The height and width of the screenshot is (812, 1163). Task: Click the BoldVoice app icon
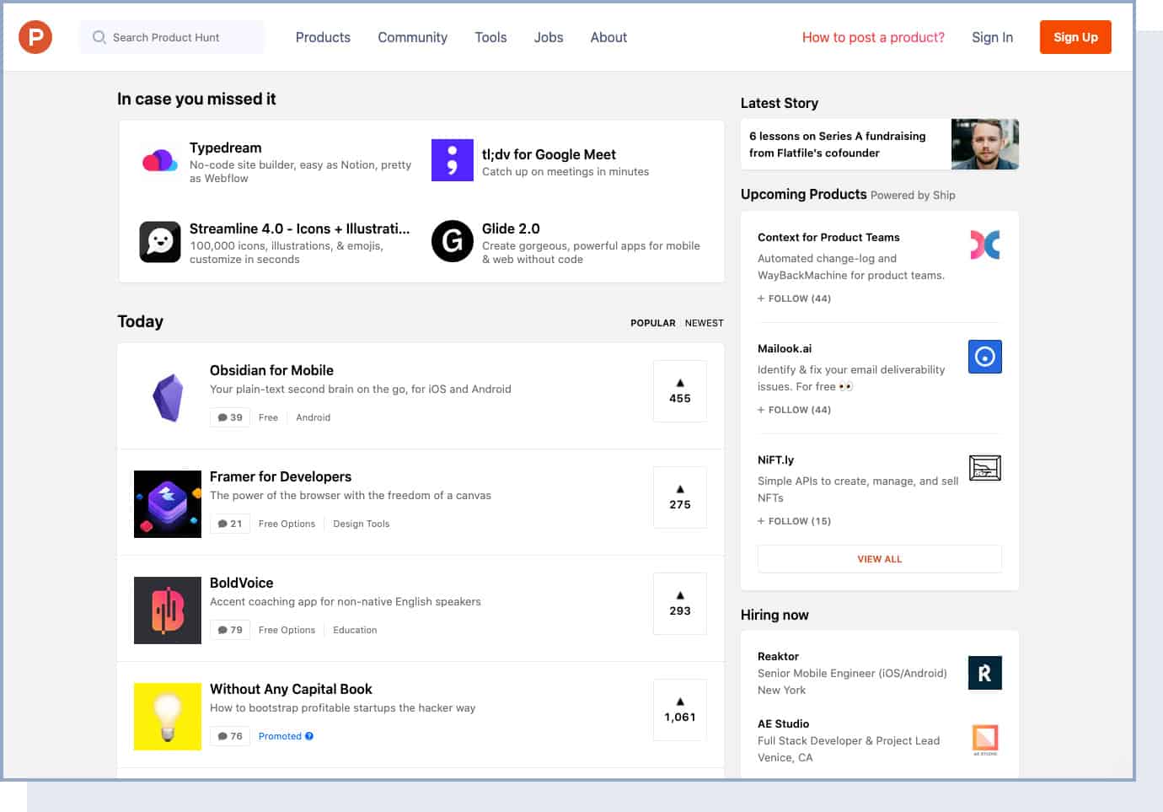168,610
